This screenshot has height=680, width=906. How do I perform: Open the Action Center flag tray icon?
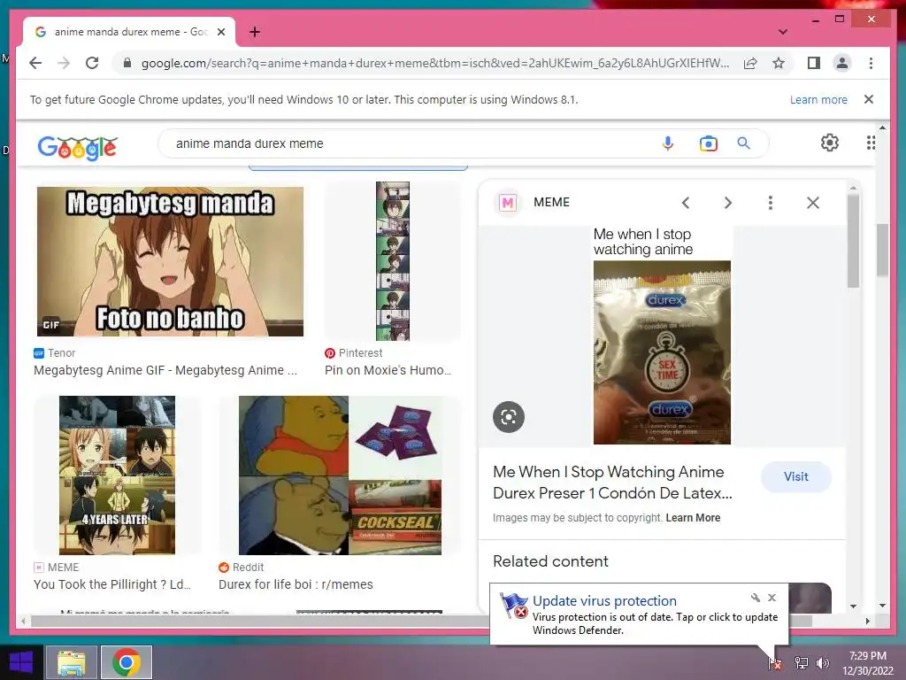775,663
